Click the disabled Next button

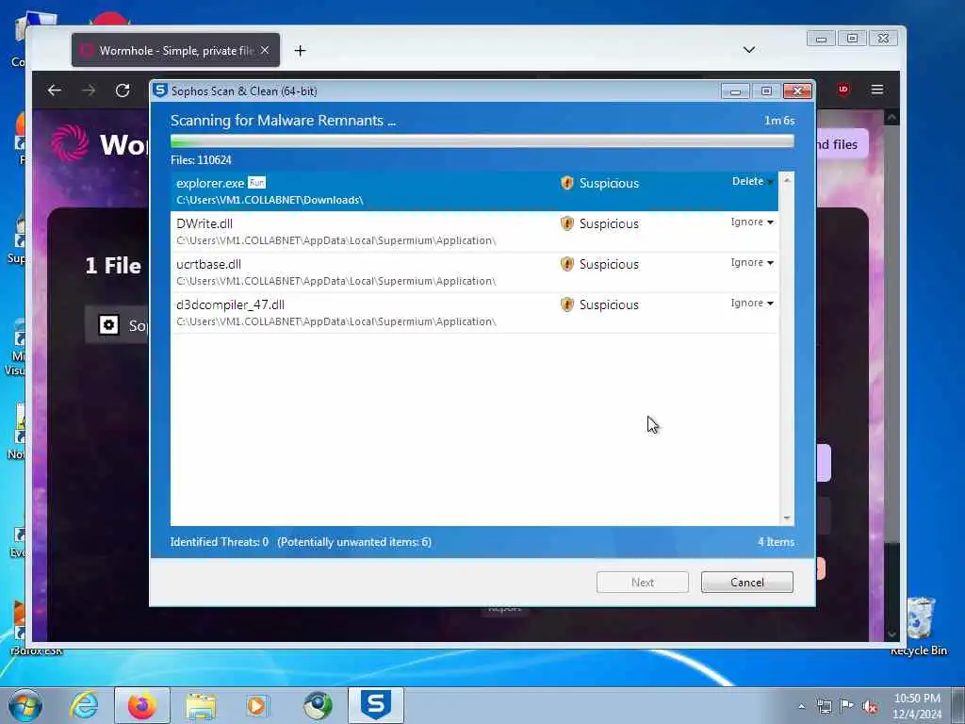[x=643, y=583]
